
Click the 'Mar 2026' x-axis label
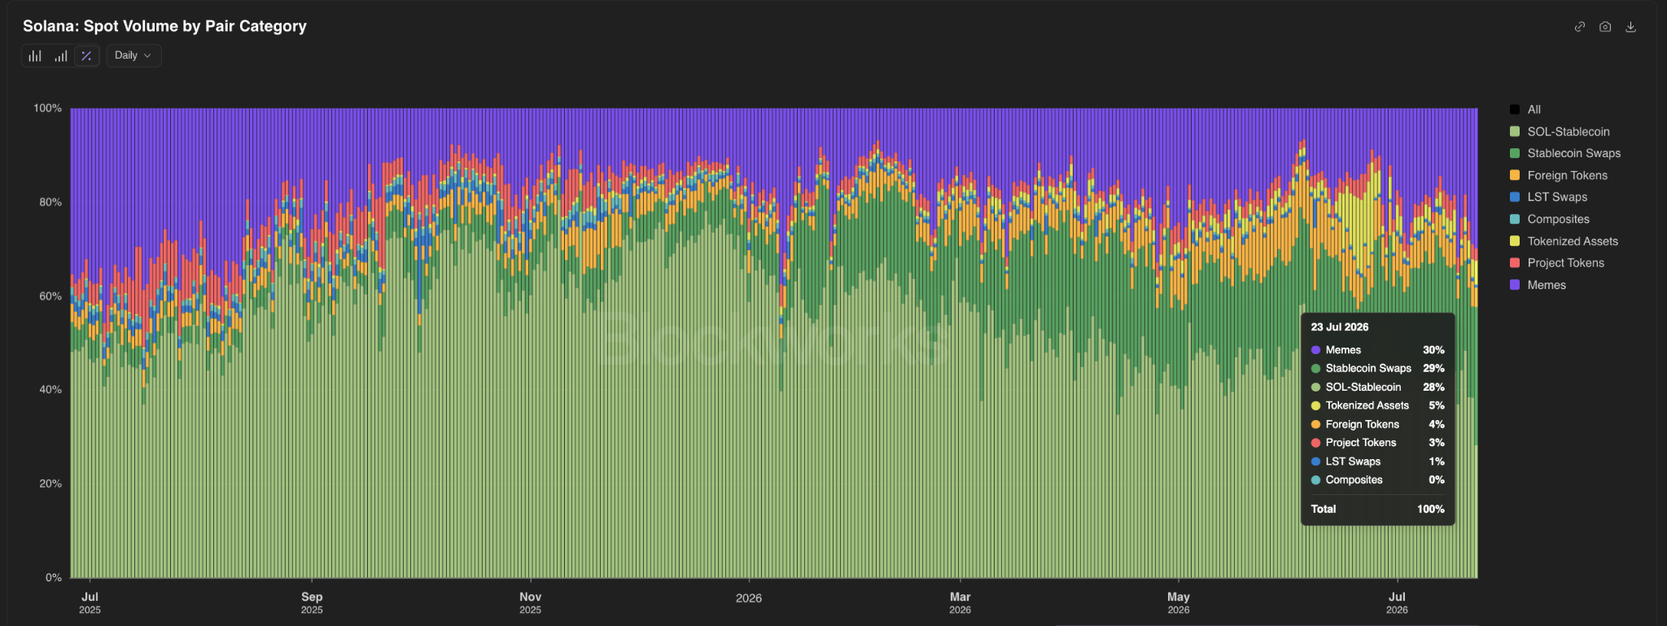click(960, 602)
